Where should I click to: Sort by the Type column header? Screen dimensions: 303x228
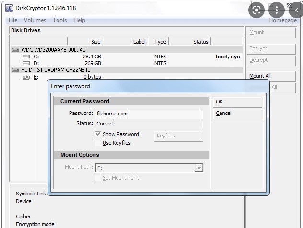tap(159, 42)
